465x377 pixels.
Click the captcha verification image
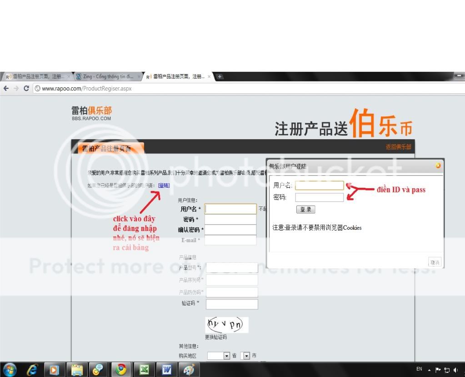click(x=226, y=325)
